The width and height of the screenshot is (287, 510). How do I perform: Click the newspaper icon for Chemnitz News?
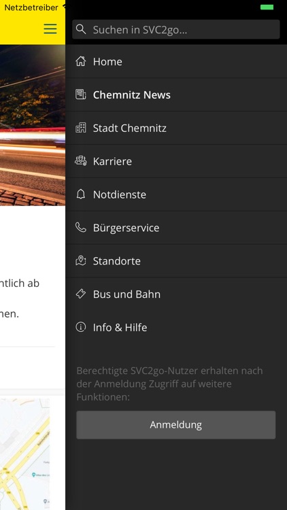[x=81, y=95]
